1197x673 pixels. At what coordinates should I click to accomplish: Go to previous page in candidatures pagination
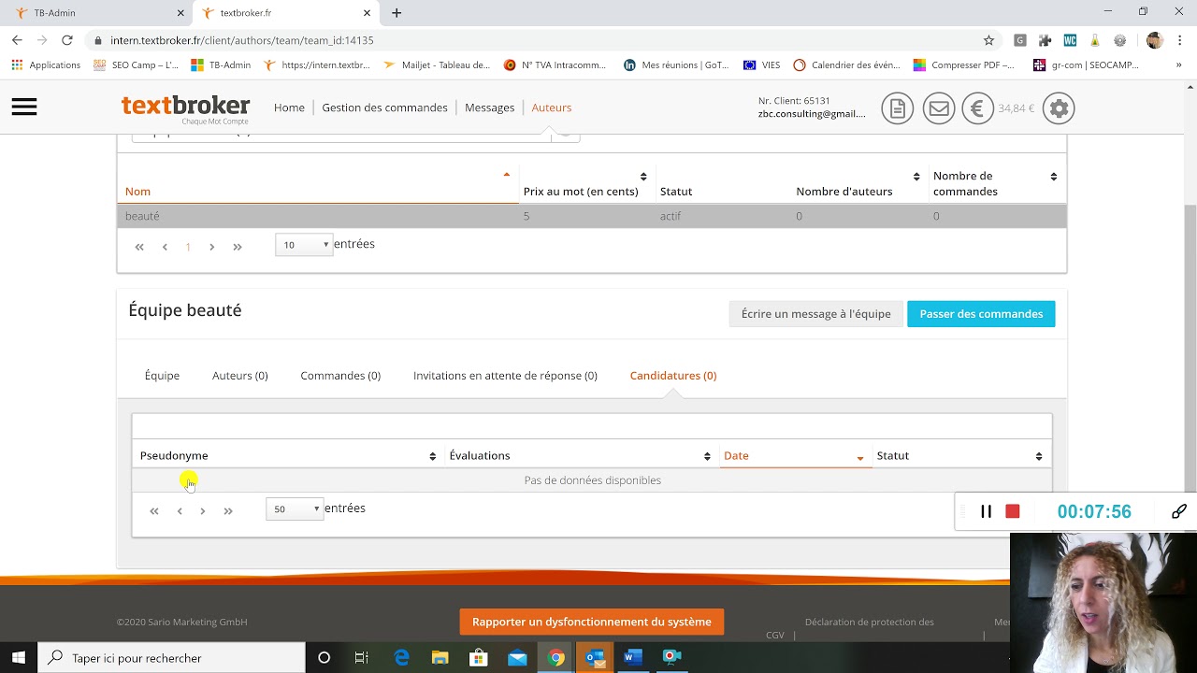(180, 511)
